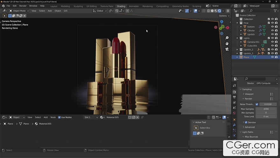The width and height of the screenshot is (280, 158).
Task: Toggle the Noise Threshold checkbox
Action: (x=257, y=104)
